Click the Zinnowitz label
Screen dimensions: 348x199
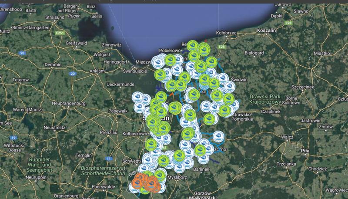(112, 45)
